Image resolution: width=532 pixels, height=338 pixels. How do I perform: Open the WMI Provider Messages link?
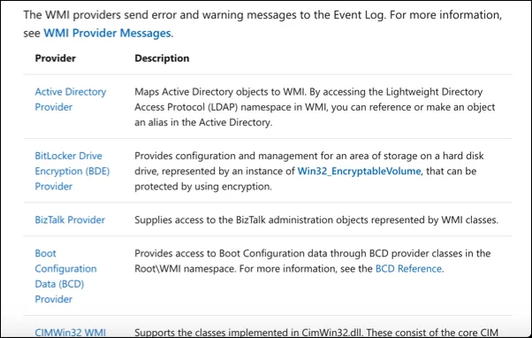107,33
